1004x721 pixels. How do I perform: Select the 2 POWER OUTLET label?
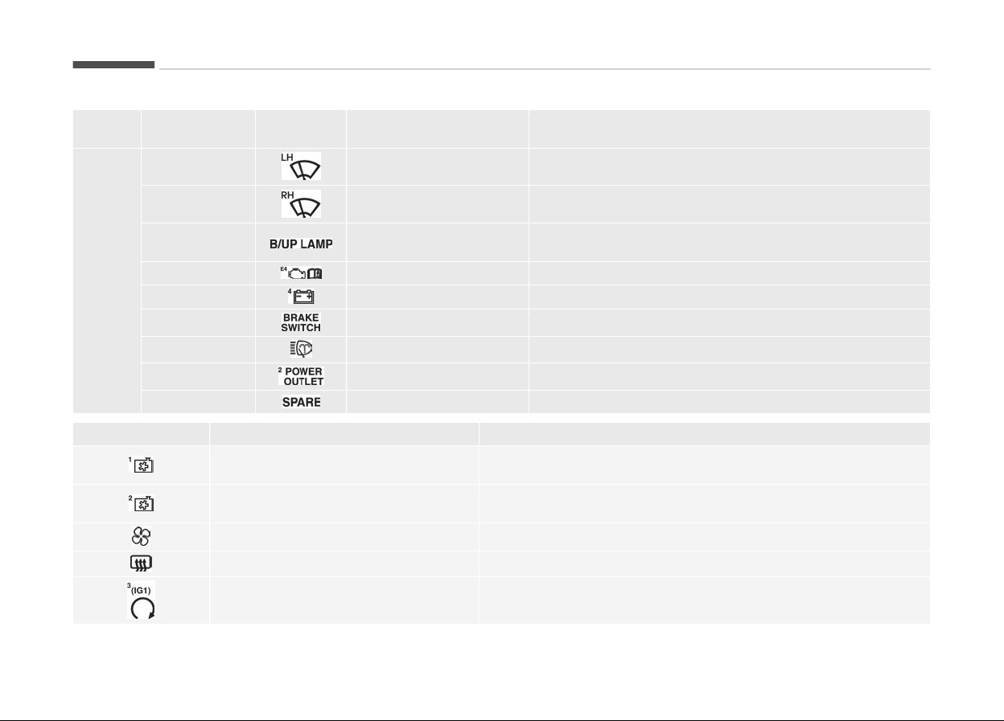[301, 376]
